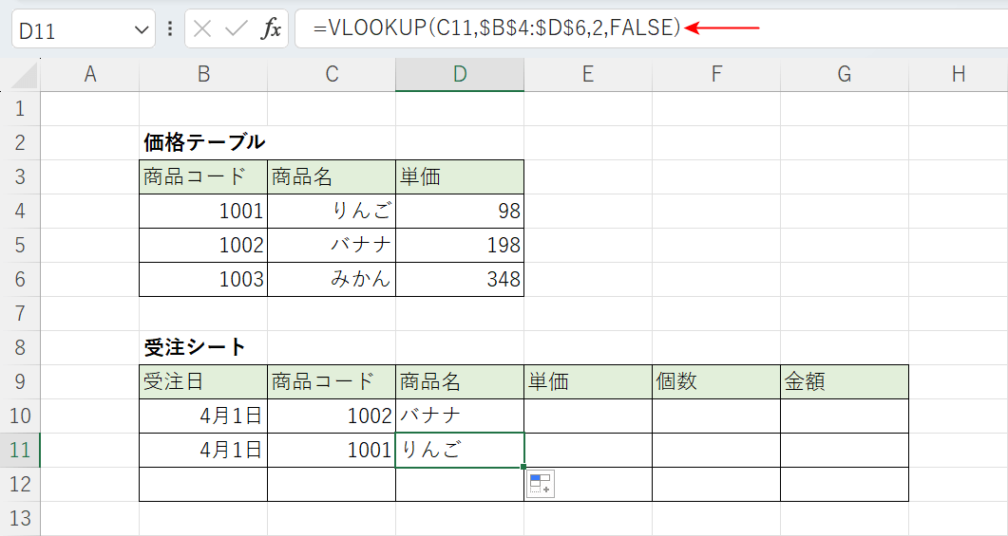
Task: Click the formula bar three-dot handle
Action: click(170, 29)
